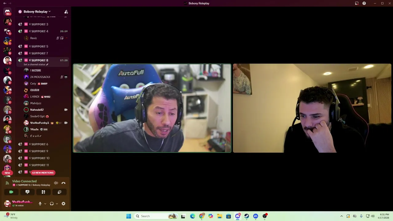393x221 pixels.
Task: Open Discord inbox icon in title bar
Action: 357,3
